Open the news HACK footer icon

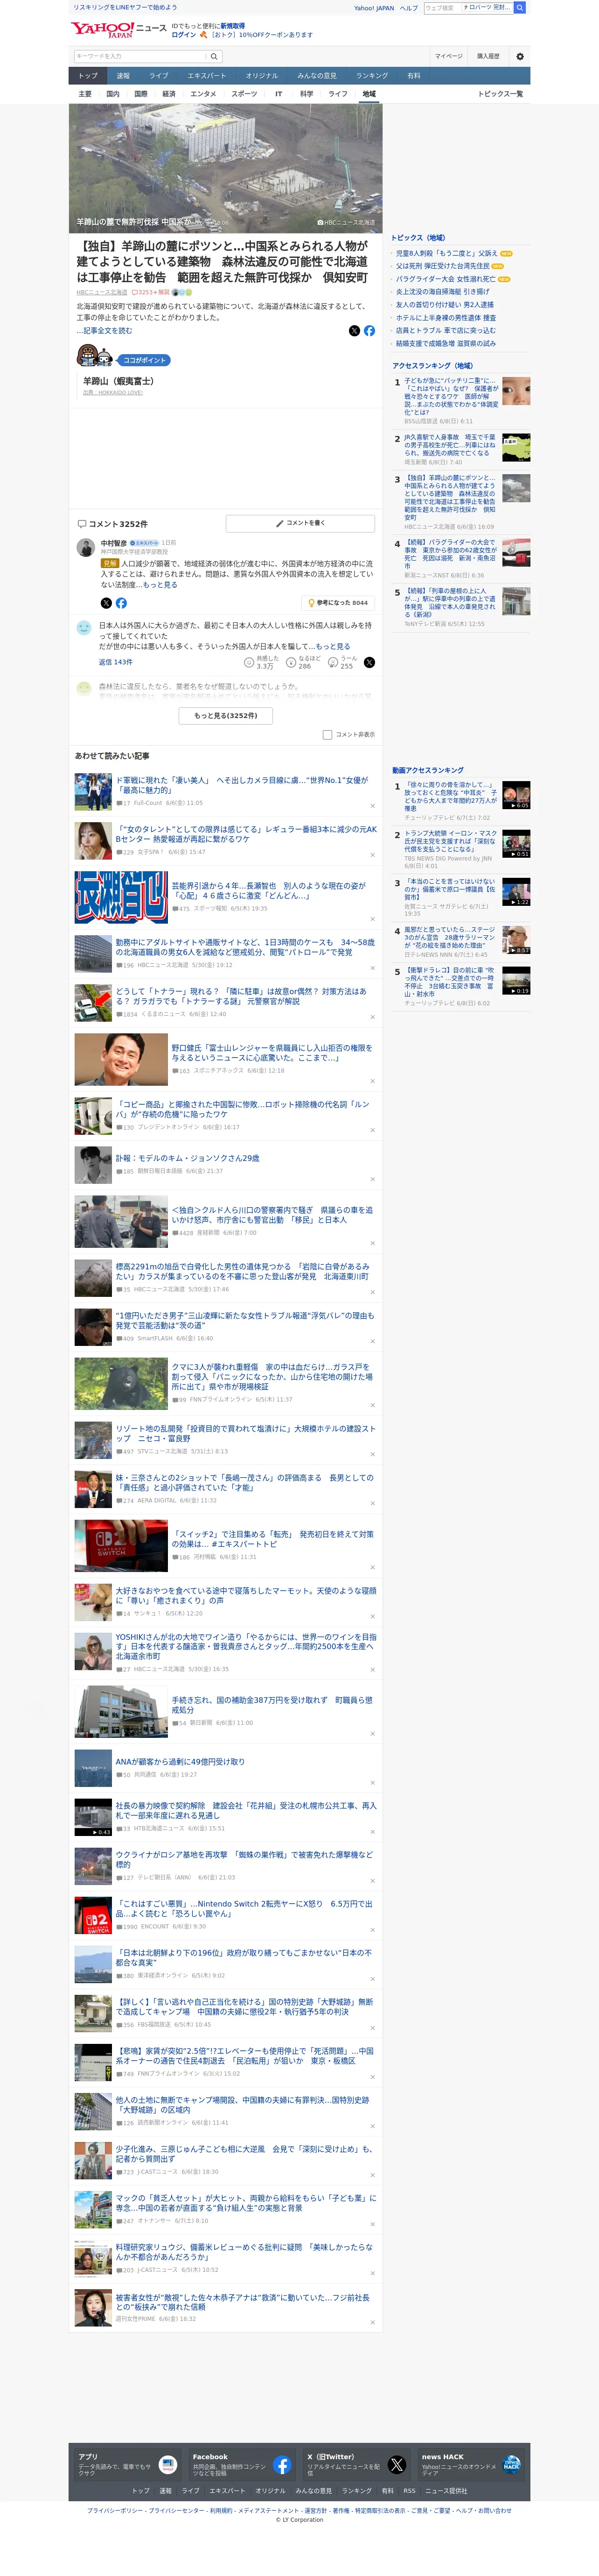coord(511,2464)
